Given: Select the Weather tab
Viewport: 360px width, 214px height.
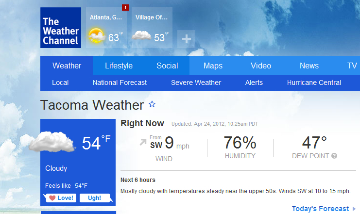Looking at the screenshot, I should (67, 66).
